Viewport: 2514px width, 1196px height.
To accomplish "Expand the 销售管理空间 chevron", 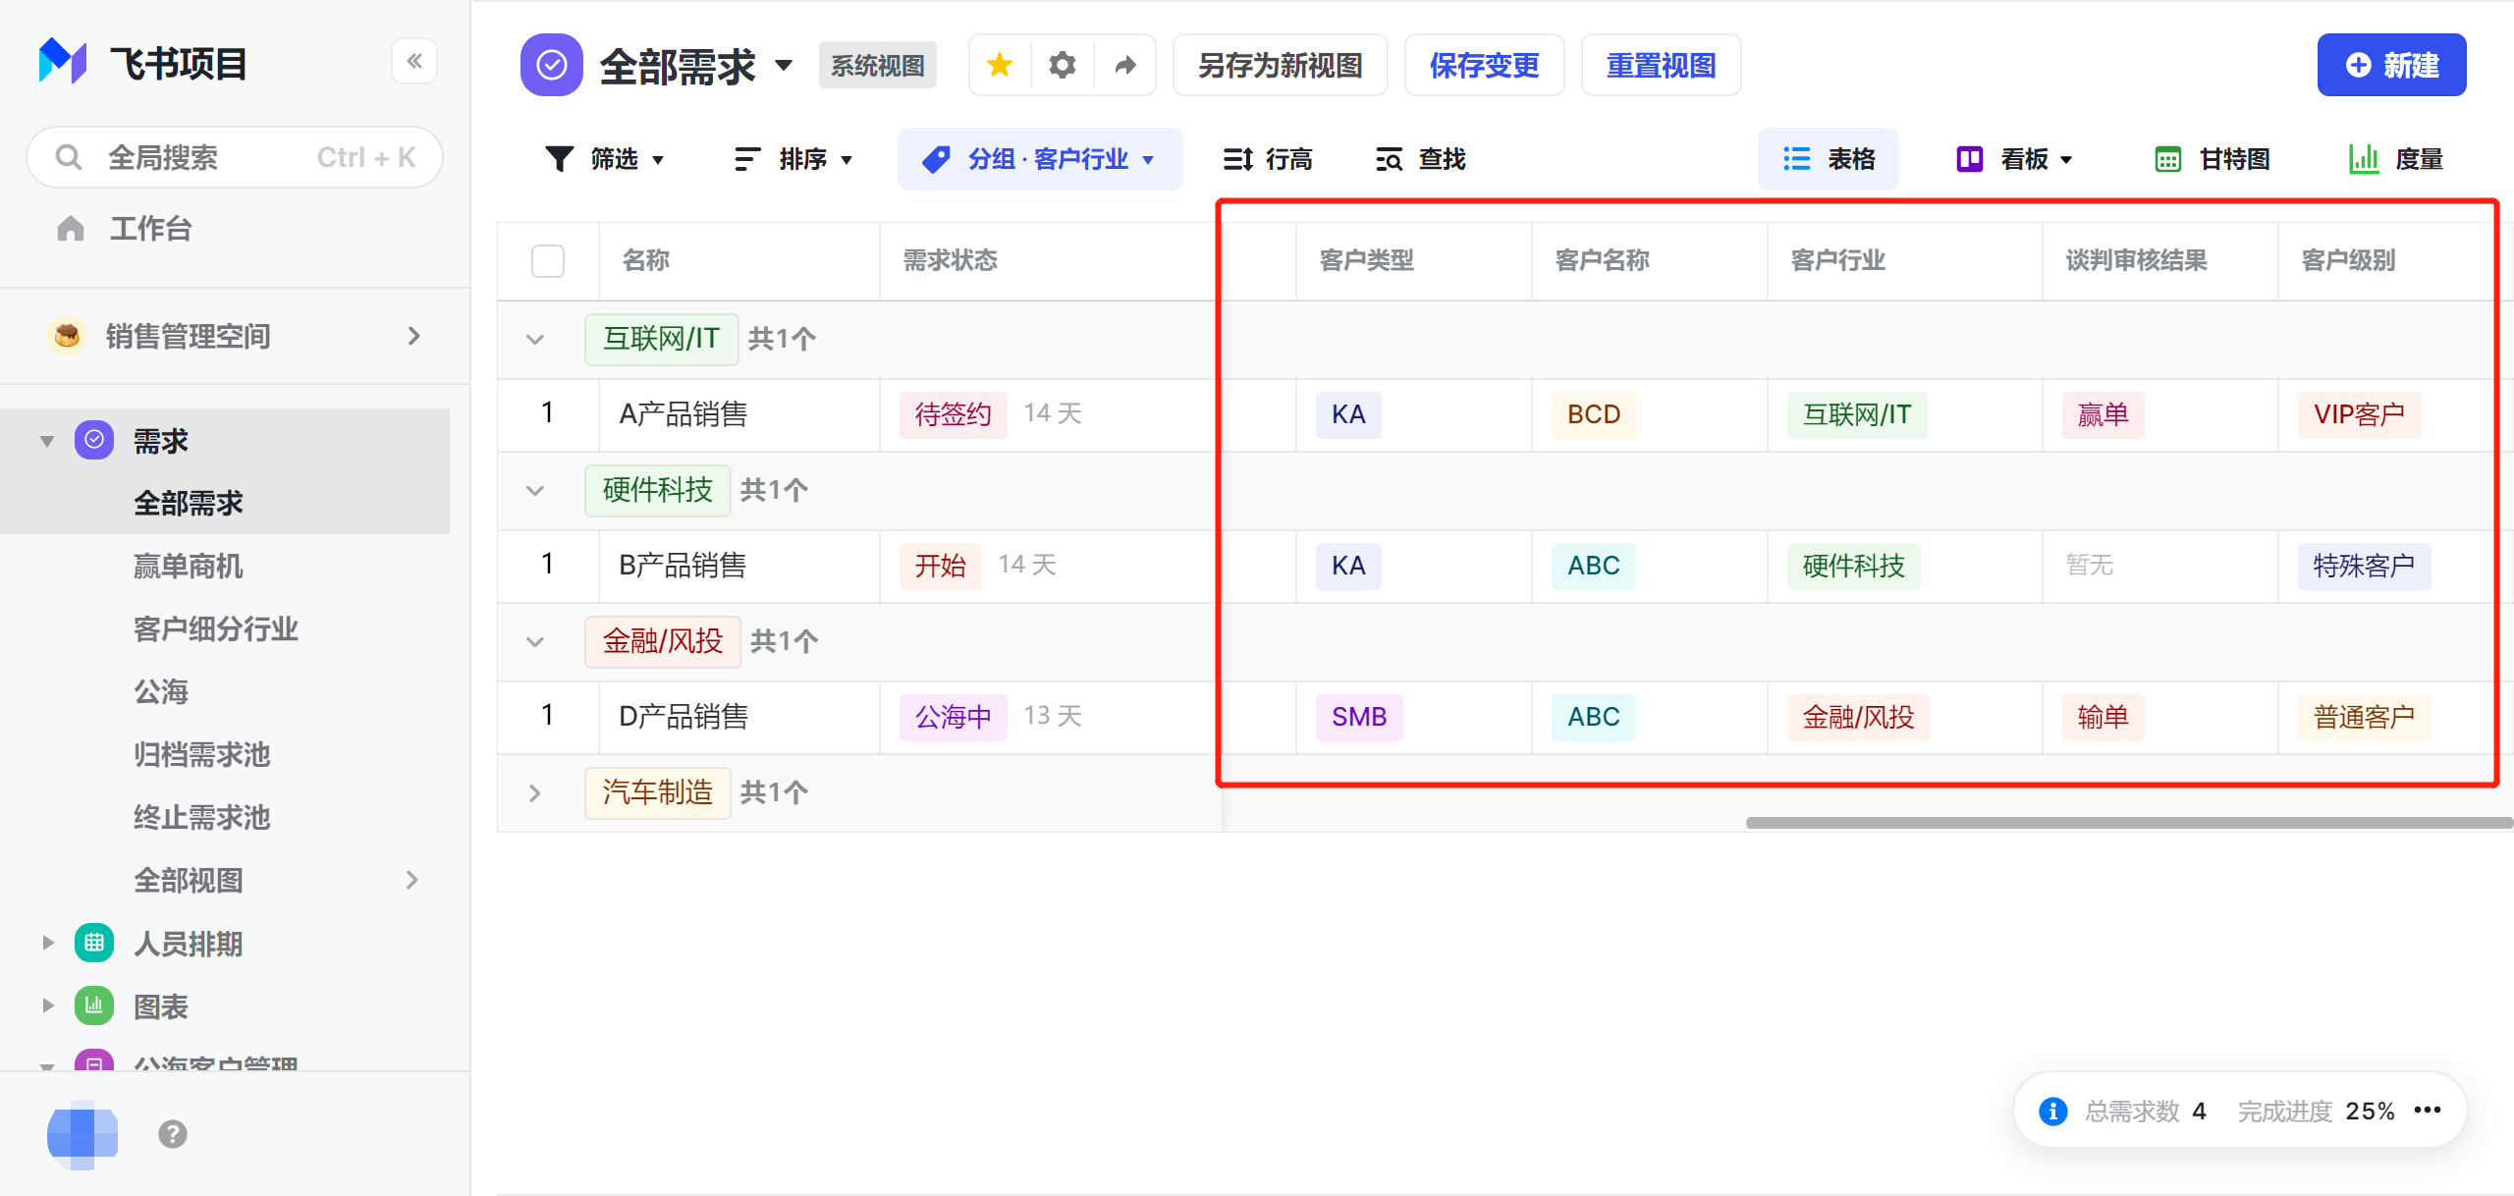I will pyautogui.click(x=414, y=336).
